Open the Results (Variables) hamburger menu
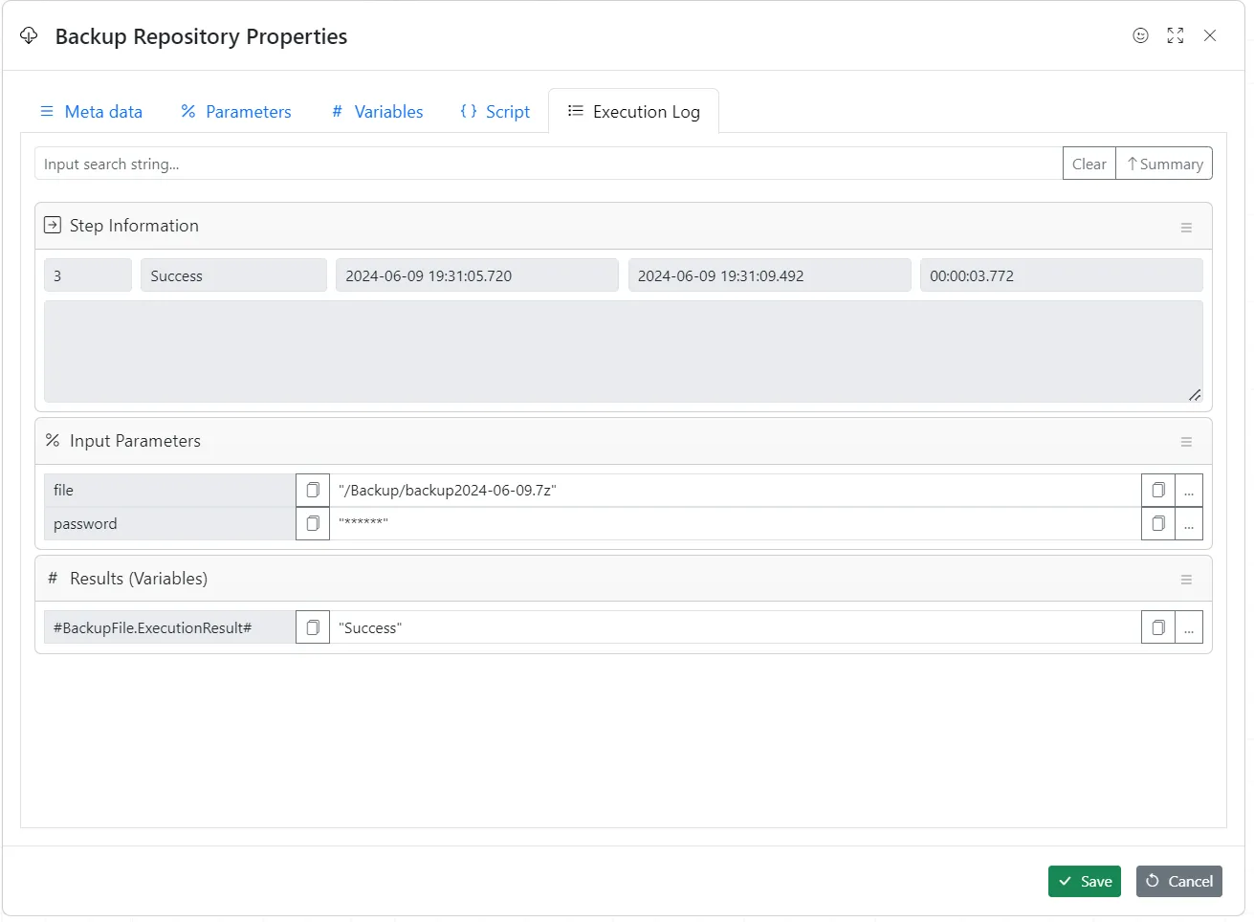 pyautogui.click(x=1186, y=580)
